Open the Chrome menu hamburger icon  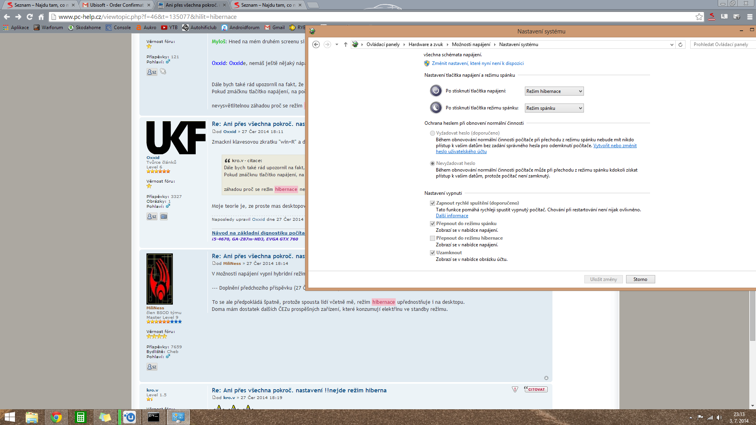[750, 17]
